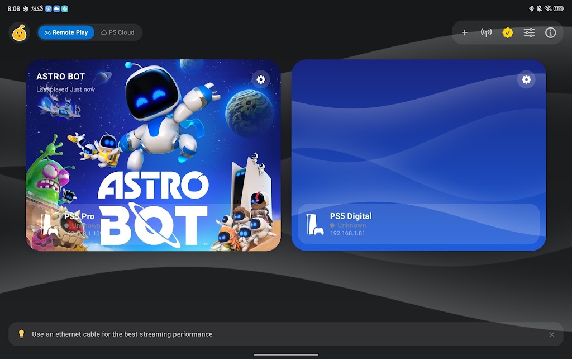Select the 'Last played Just now' text

[66, 89]
